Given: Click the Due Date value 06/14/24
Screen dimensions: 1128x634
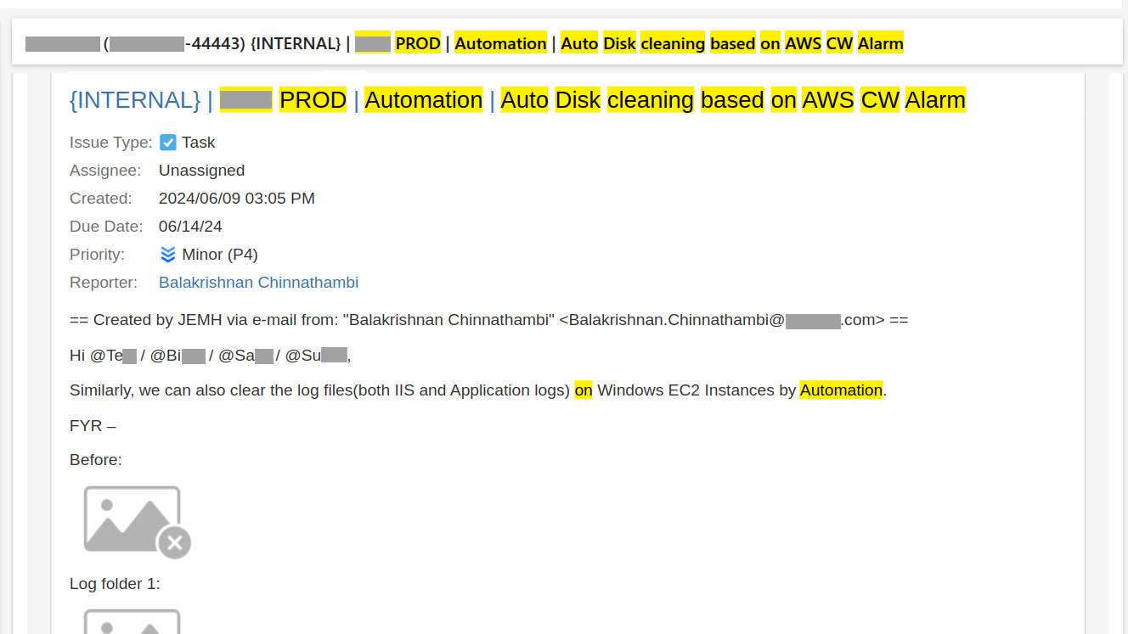Looking at the screenshot, I should (190, 227).
